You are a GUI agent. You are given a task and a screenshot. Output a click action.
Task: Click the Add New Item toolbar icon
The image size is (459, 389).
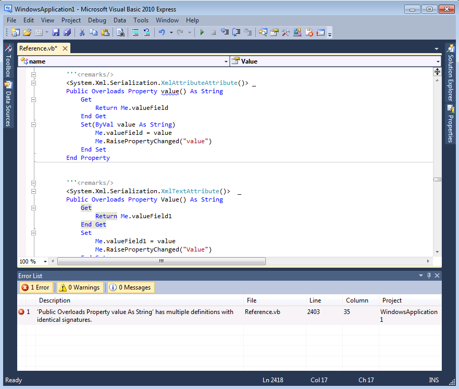39,32
